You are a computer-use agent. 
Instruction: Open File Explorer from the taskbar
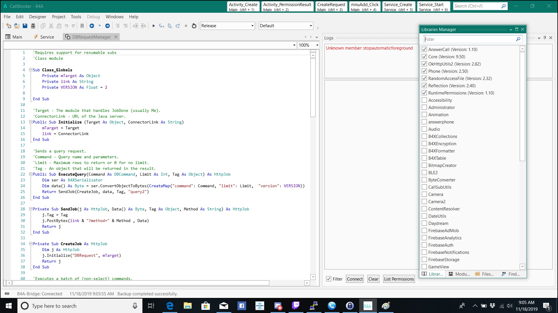pos(187,306)
